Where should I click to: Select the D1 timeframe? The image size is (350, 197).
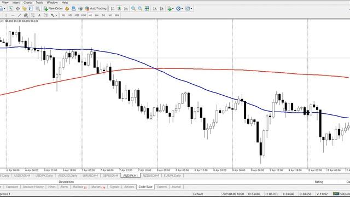tap(103, 15)
